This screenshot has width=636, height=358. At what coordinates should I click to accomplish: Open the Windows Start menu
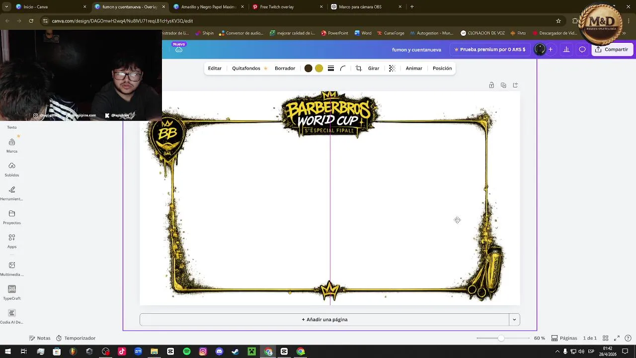pos(7,352)
